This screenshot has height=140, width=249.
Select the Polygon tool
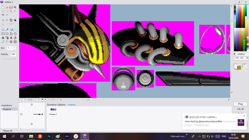pyautogui.click(x=11, y=34)
